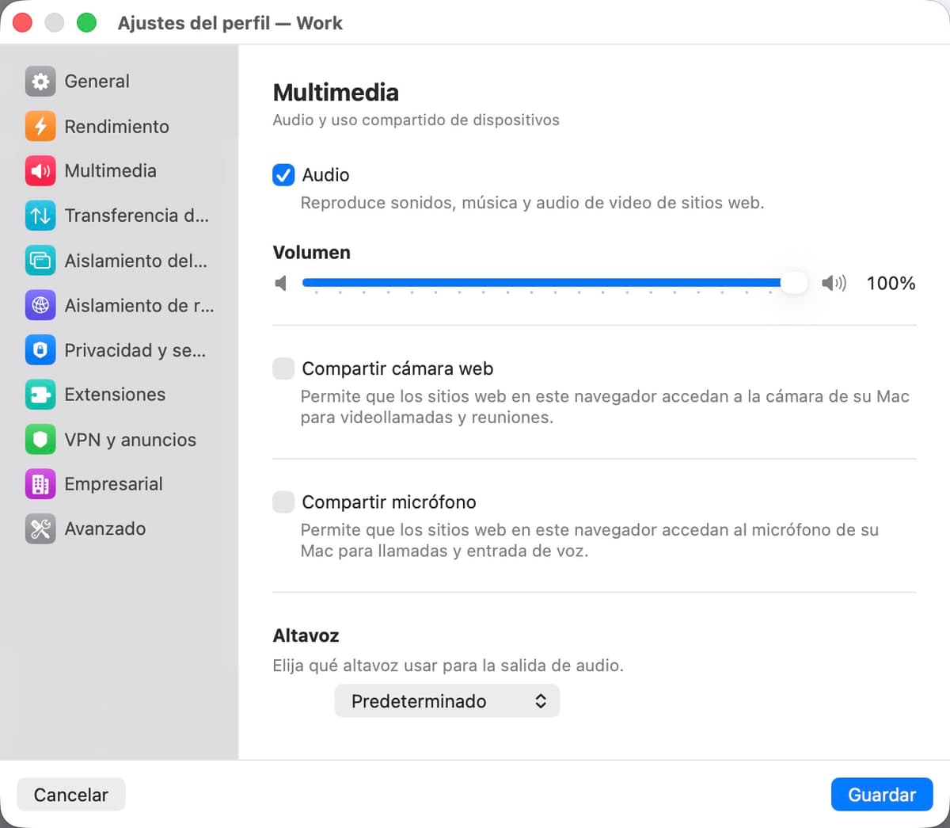
Task: Open VPN y anuncios section
Action: pyautogui.click(x=120, y=439)
